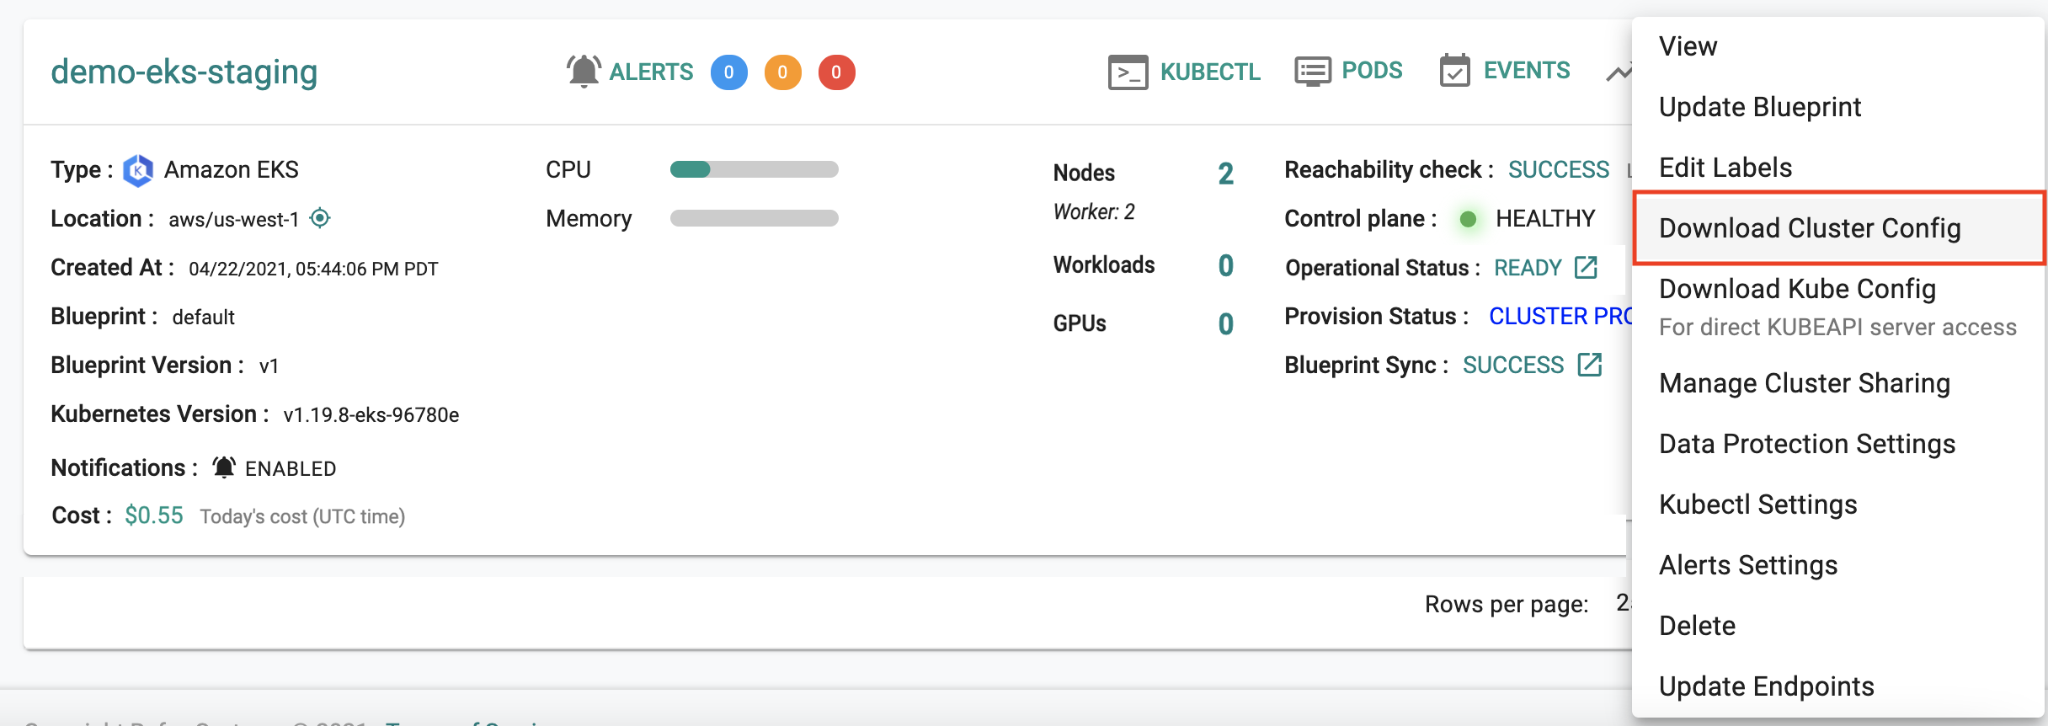
Task: Click the CPU usage bar
Action: click(x=755, y=169)
